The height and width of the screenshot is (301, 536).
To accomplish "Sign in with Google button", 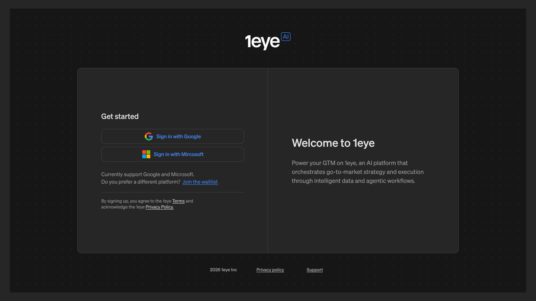I will pyautogui.click(x=173, y=136).
